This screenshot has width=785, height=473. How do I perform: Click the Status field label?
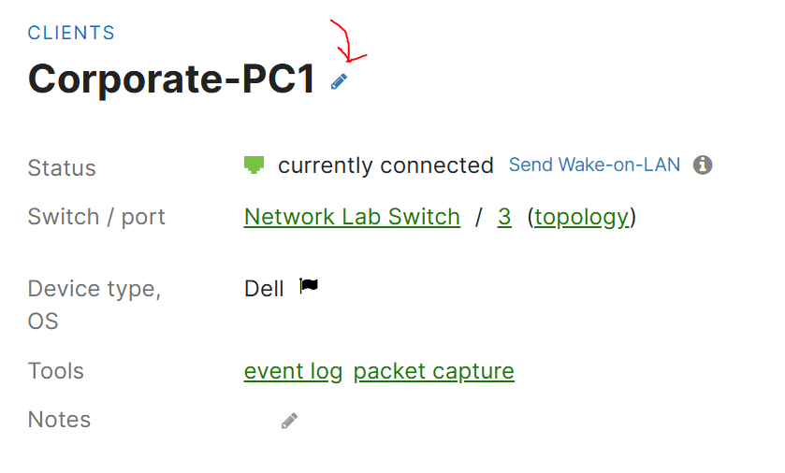tap(62, 168)
